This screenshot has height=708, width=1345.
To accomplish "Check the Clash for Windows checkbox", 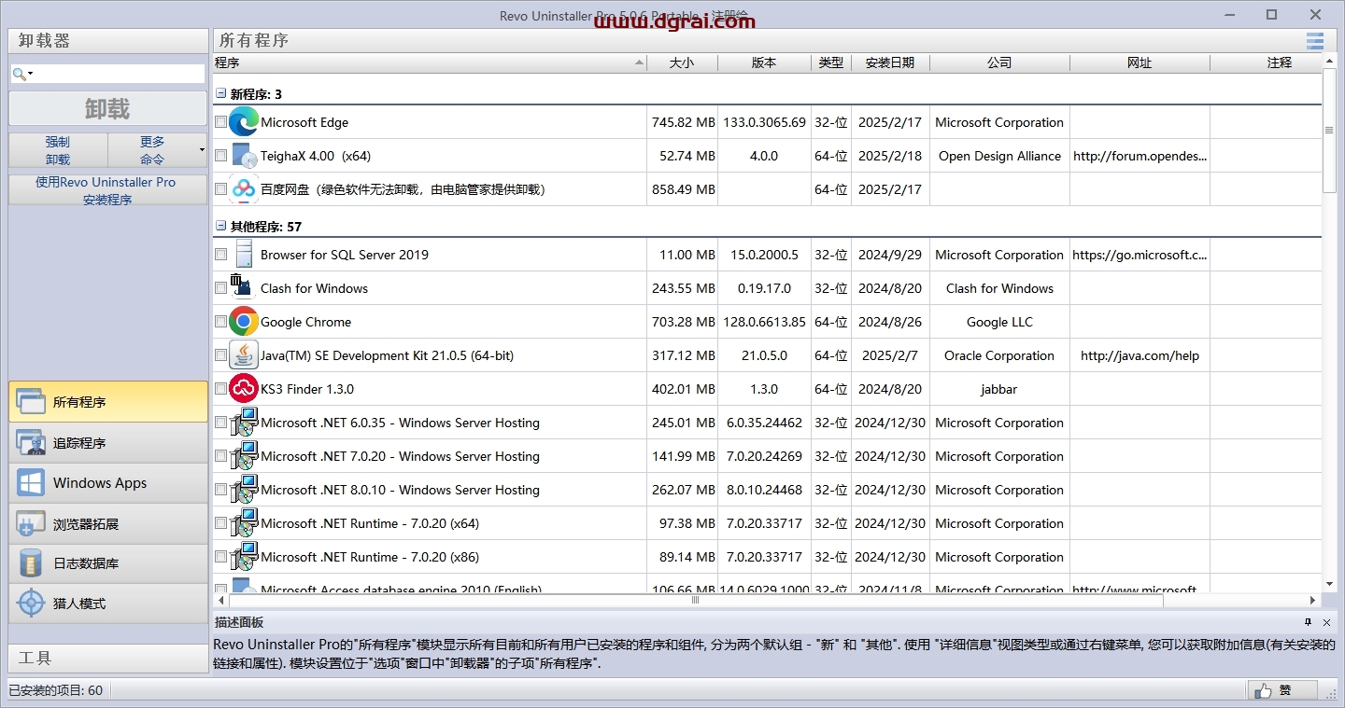I will [220, 288].
